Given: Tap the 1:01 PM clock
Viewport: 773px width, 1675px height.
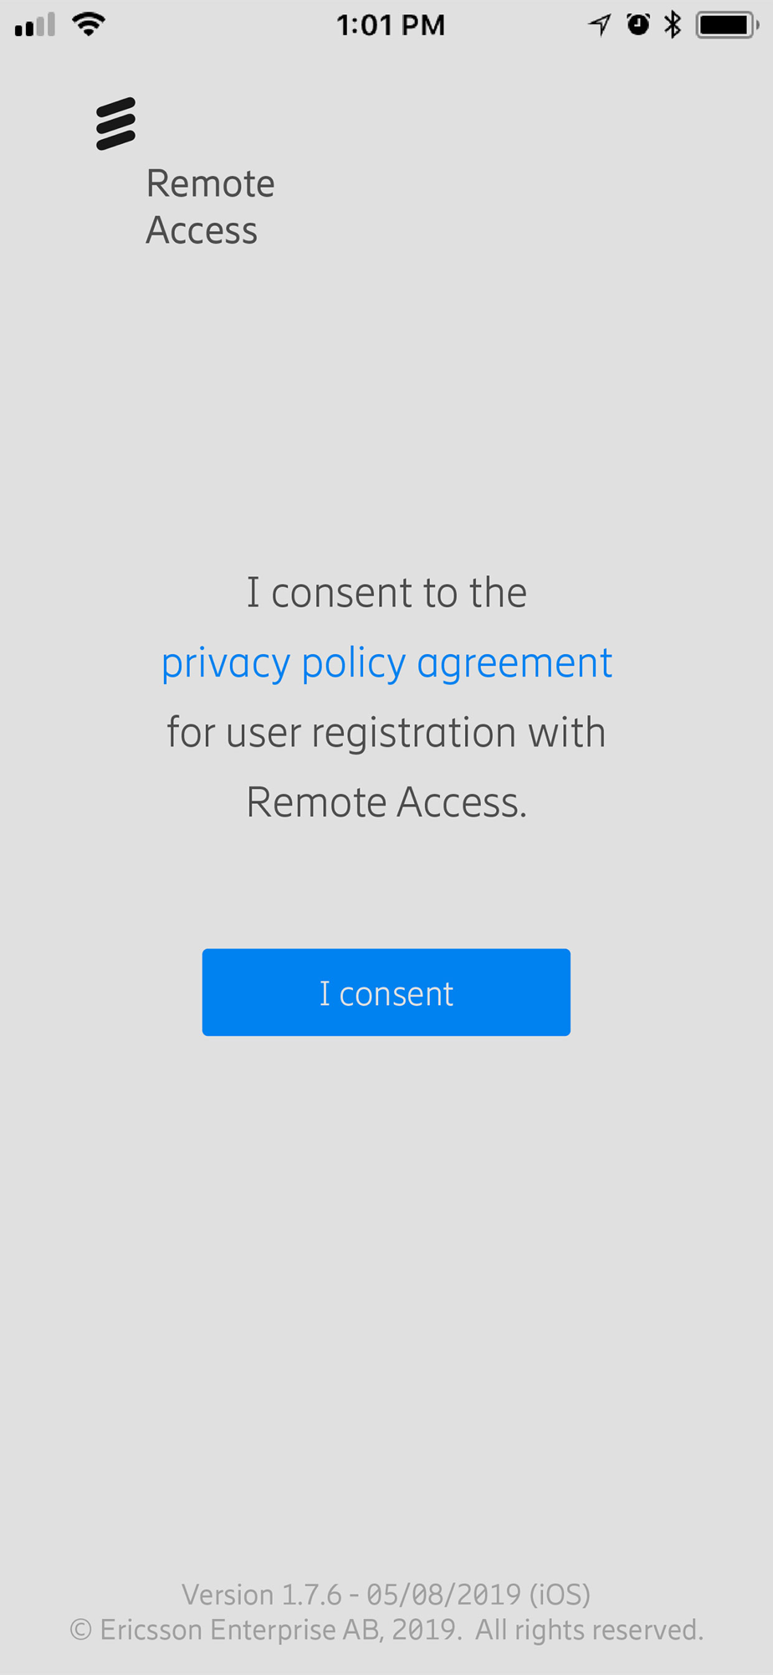Looking at the screenshot, I should [391, 25].
